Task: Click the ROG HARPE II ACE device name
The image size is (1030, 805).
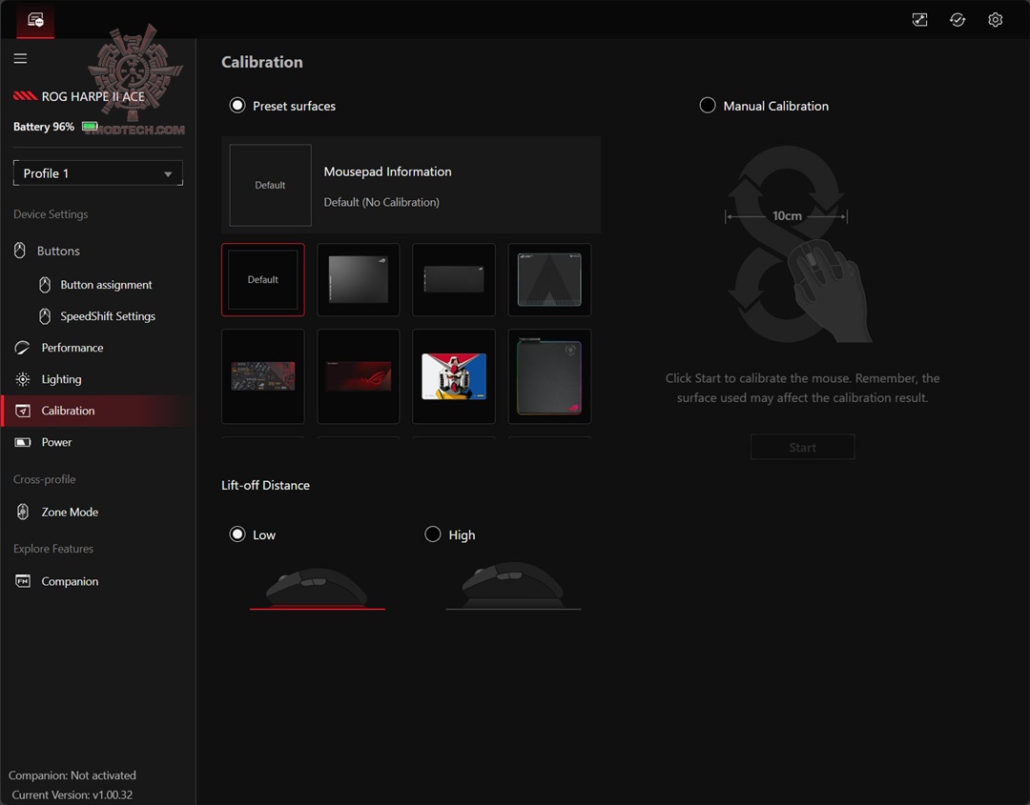Action: pos(93,96)
